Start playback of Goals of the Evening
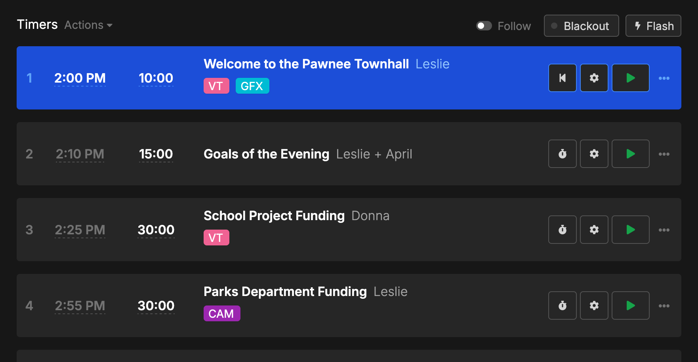The image size is (698, 362). coord(630,154)
